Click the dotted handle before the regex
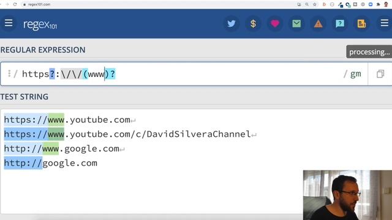 click(9, 73)
